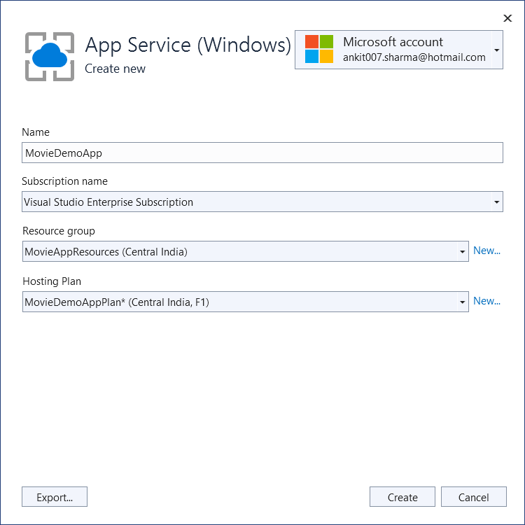Click the App Service (Windows) title text
525x525 pixels.
pos(188,45)
